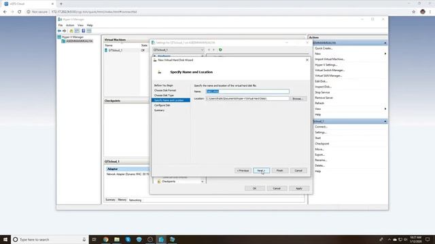The image size is (435, 244).
Task: Click Connect action for the VM
Action: 321,127
